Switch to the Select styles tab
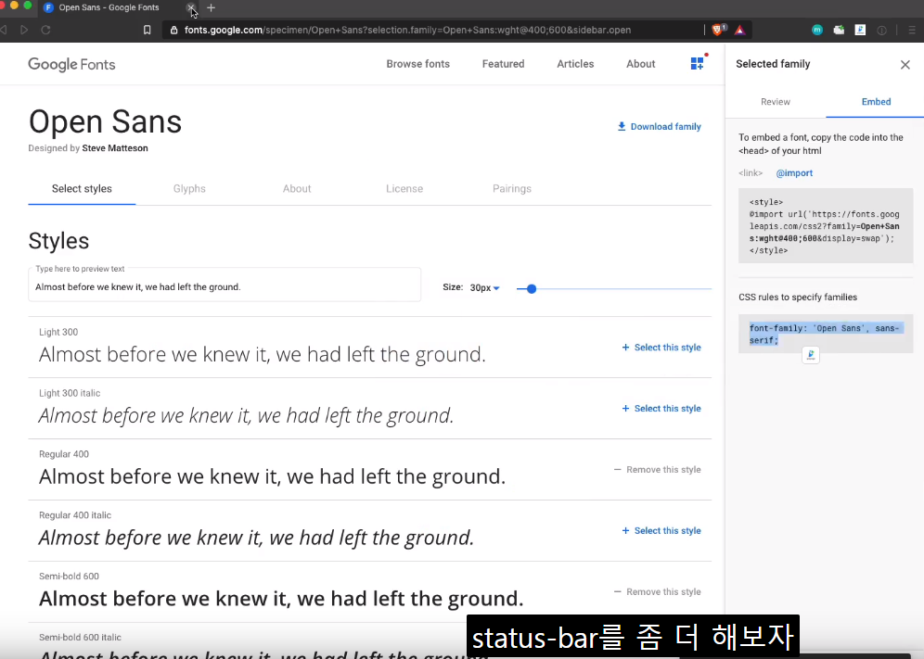The height and width of the screenshot is (659, 924). coord(82,188)
